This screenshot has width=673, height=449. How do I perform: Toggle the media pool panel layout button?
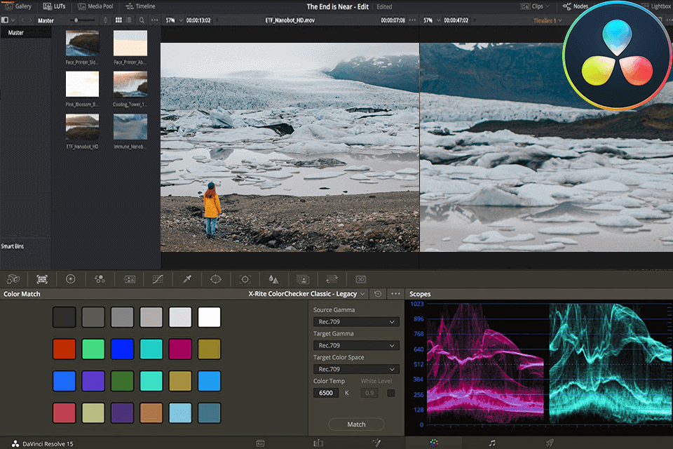(x=5, y=20)
